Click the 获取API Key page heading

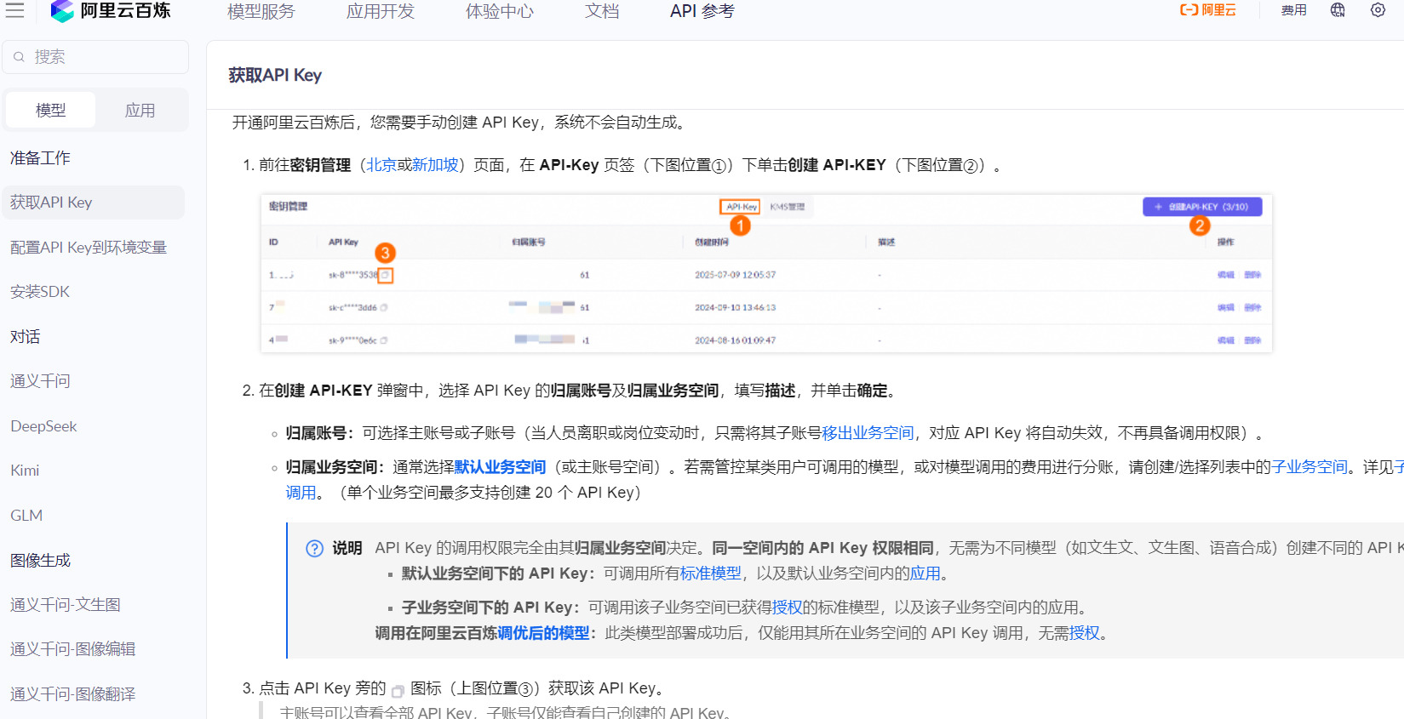point(275,75)
